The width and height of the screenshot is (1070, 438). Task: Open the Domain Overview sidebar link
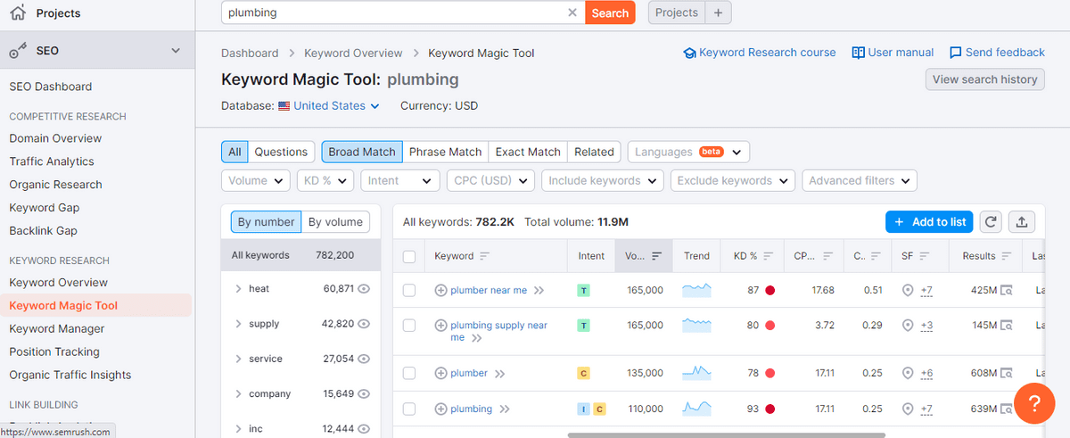point(55,138)
